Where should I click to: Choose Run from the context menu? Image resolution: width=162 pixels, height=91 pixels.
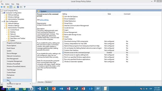click(17, 80)
